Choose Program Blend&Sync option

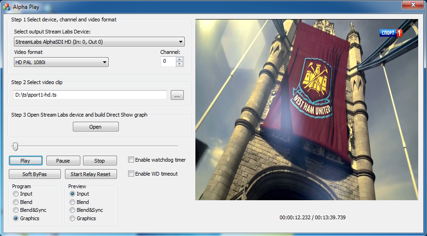click(16, 210)
